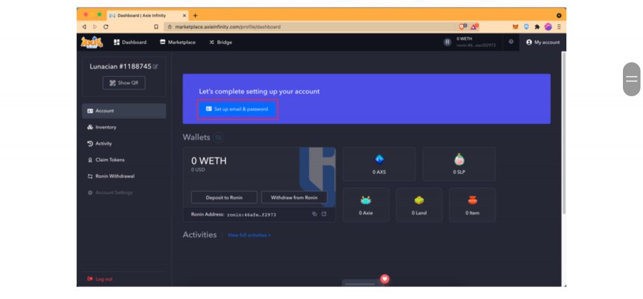This screenshot has width=643, height=299.
Task: Open the Brave Shields icon
Action: (463, 26)
